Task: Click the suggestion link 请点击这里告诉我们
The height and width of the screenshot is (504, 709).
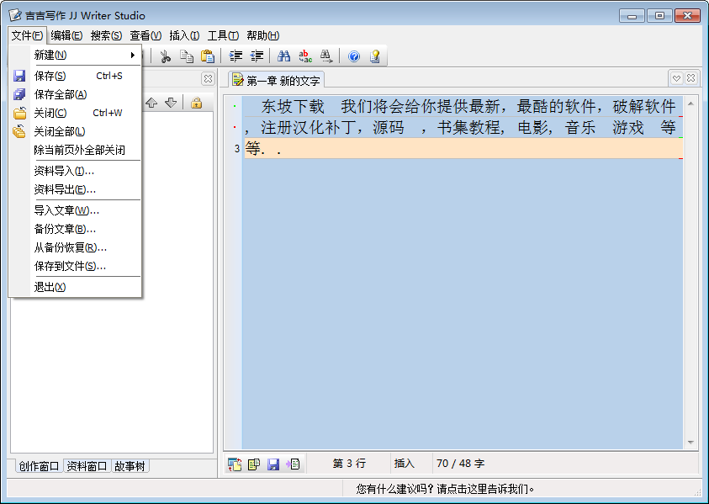Action: pos(485,489)
